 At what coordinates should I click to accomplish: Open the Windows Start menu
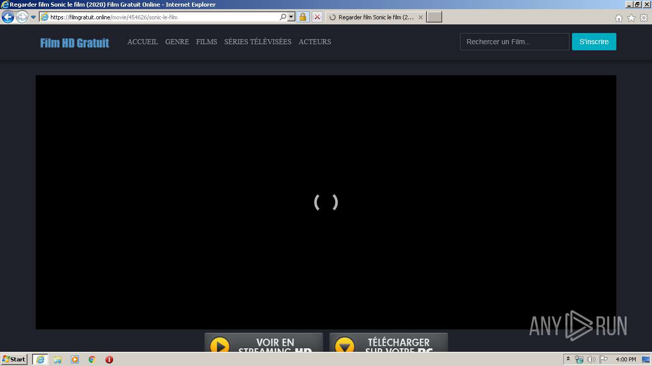pyautogui.click(x=14, y=359)
